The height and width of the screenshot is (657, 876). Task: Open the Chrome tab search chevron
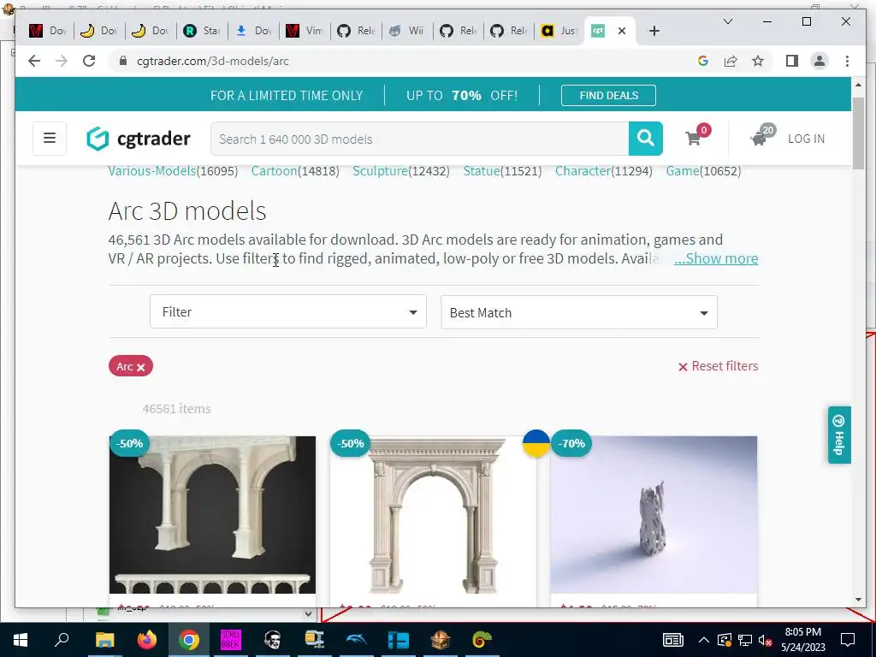tap(727, 21)
